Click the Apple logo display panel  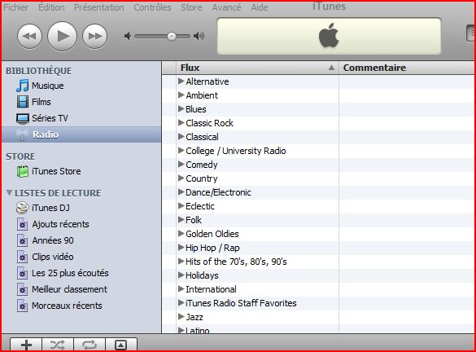[x=329, y=36]
